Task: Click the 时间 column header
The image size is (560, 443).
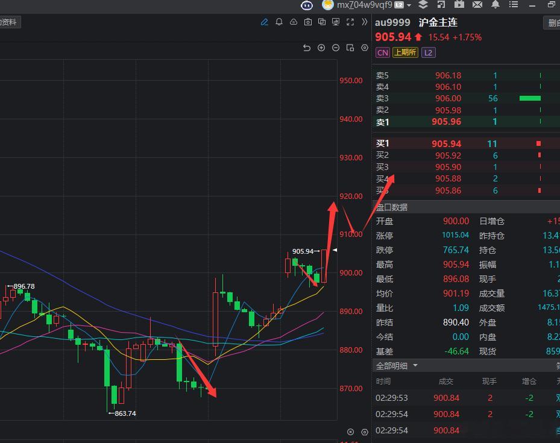Action: click(x=383, y=382)
